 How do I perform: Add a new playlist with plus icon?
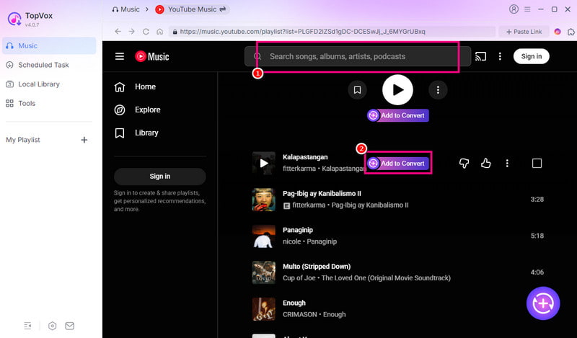point(84,140)
